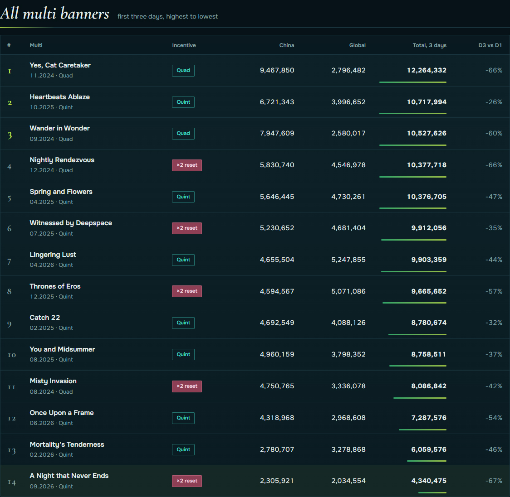Click the "-67%" value in the last row
Viewport: 510px width, 497px height.
494,480
